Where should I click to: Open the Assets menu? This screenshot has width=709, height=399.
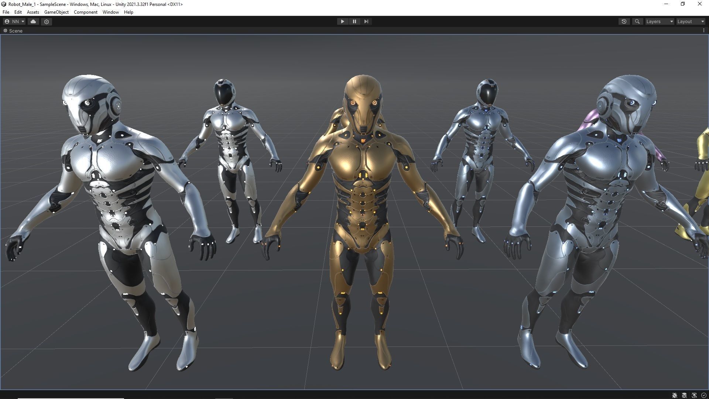tap(33, 12)
